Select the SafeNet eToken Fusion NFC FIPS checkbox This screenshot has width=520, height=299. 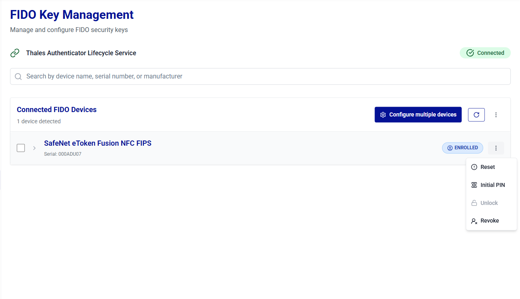(21, 148)
